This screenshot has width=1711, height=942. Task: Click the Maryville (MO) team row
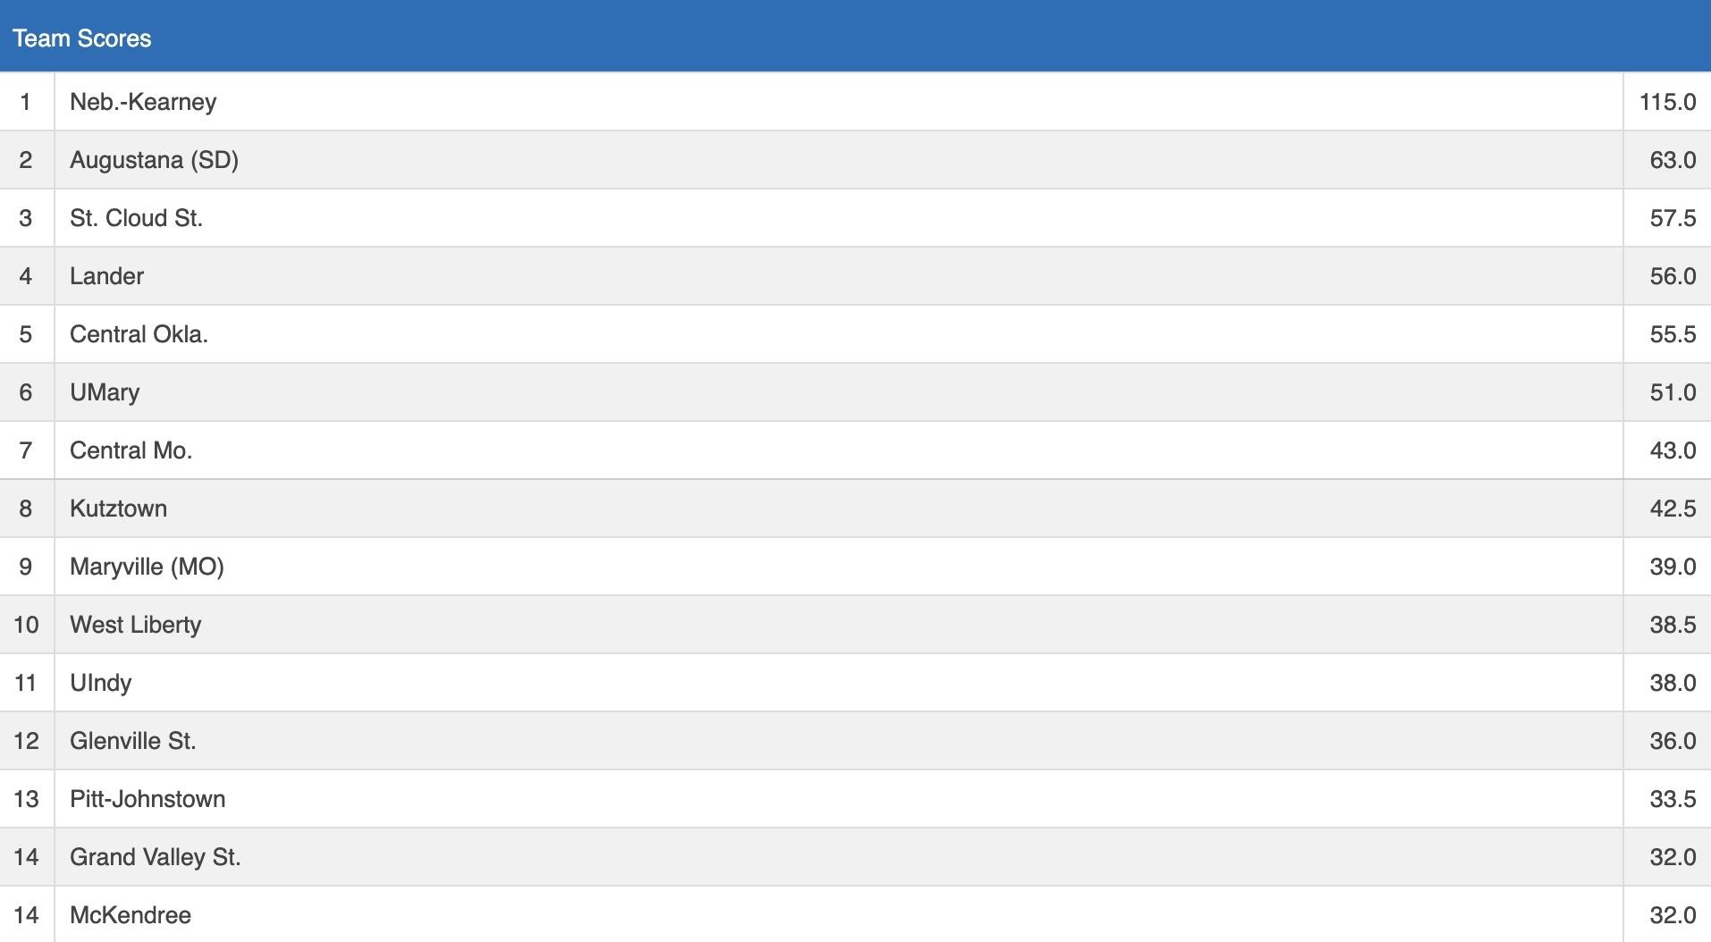click(147, 567)
